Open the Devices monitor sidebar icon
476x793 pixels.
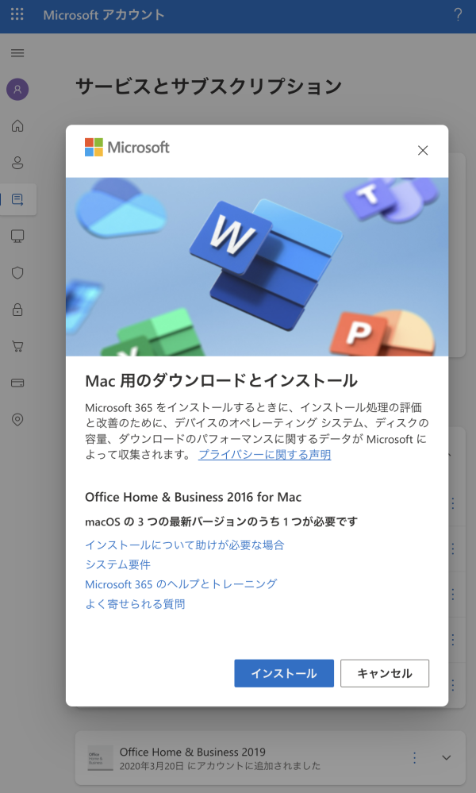click(x=17, y=237)
